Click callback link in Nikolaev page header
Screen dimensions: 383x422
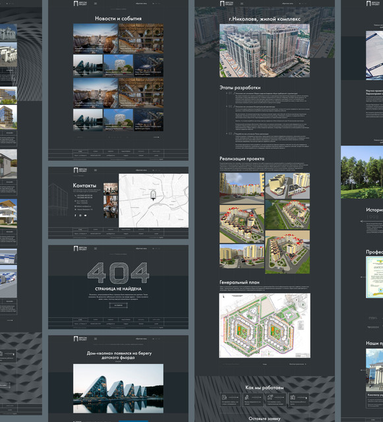tap(287, 3)
